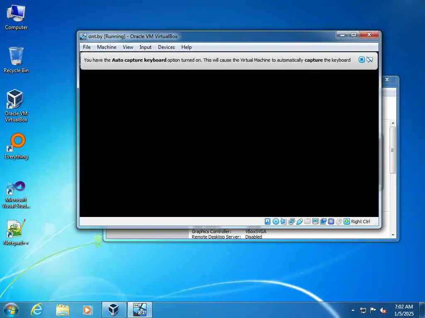Open the Input menu

(146, 47)
